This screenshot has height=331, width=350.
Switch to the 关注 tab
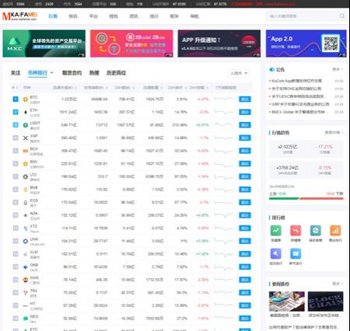pos(16,73)
